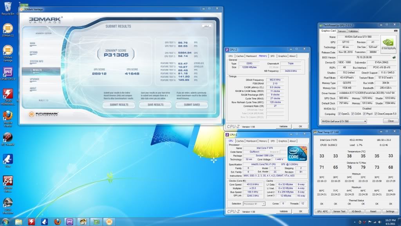Open the SPD tab in the upper CPU-Z window
The image size is (401, 226).
[x=273, y=56]
